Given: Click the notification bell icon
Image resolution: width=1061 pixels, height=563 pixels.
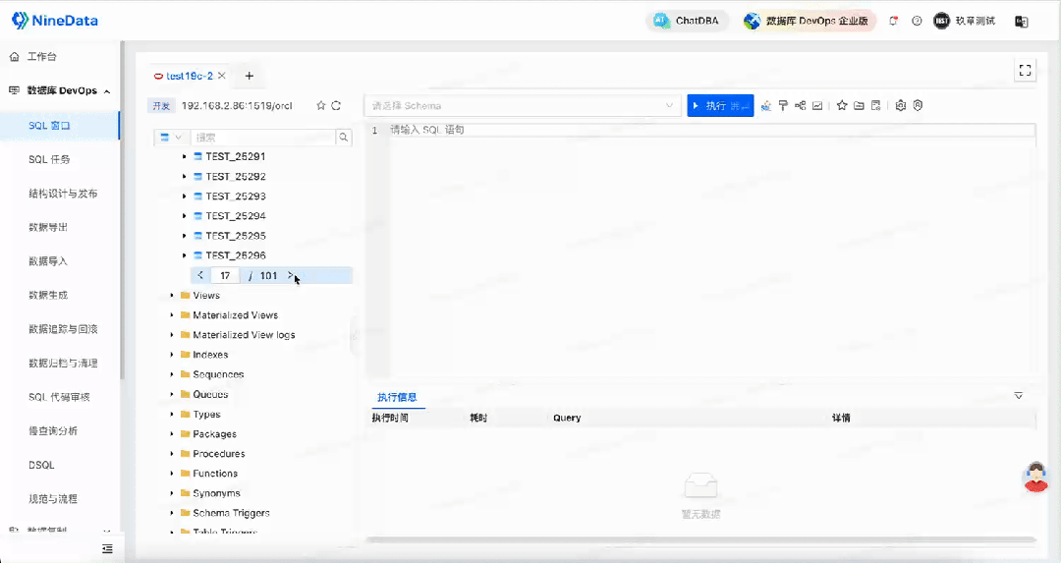Looking at the screenshot, I should (x=894, y=21).
